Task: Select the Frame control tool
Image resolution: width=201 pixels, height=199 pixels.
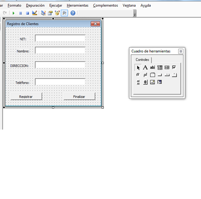Action: click(152, 75)
